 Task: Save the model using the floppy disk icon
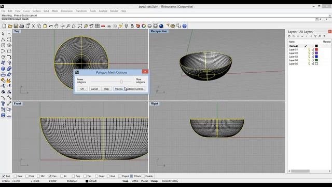16,26
